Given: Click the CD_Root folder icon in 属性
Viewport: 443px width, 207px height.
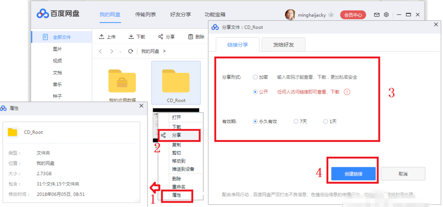Looking at the screenshot, I should [13, 132].
